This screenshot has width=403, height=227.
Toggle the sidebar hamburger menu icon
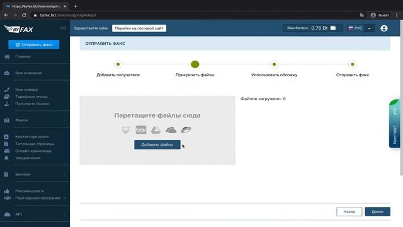click(x=63, y=28)
